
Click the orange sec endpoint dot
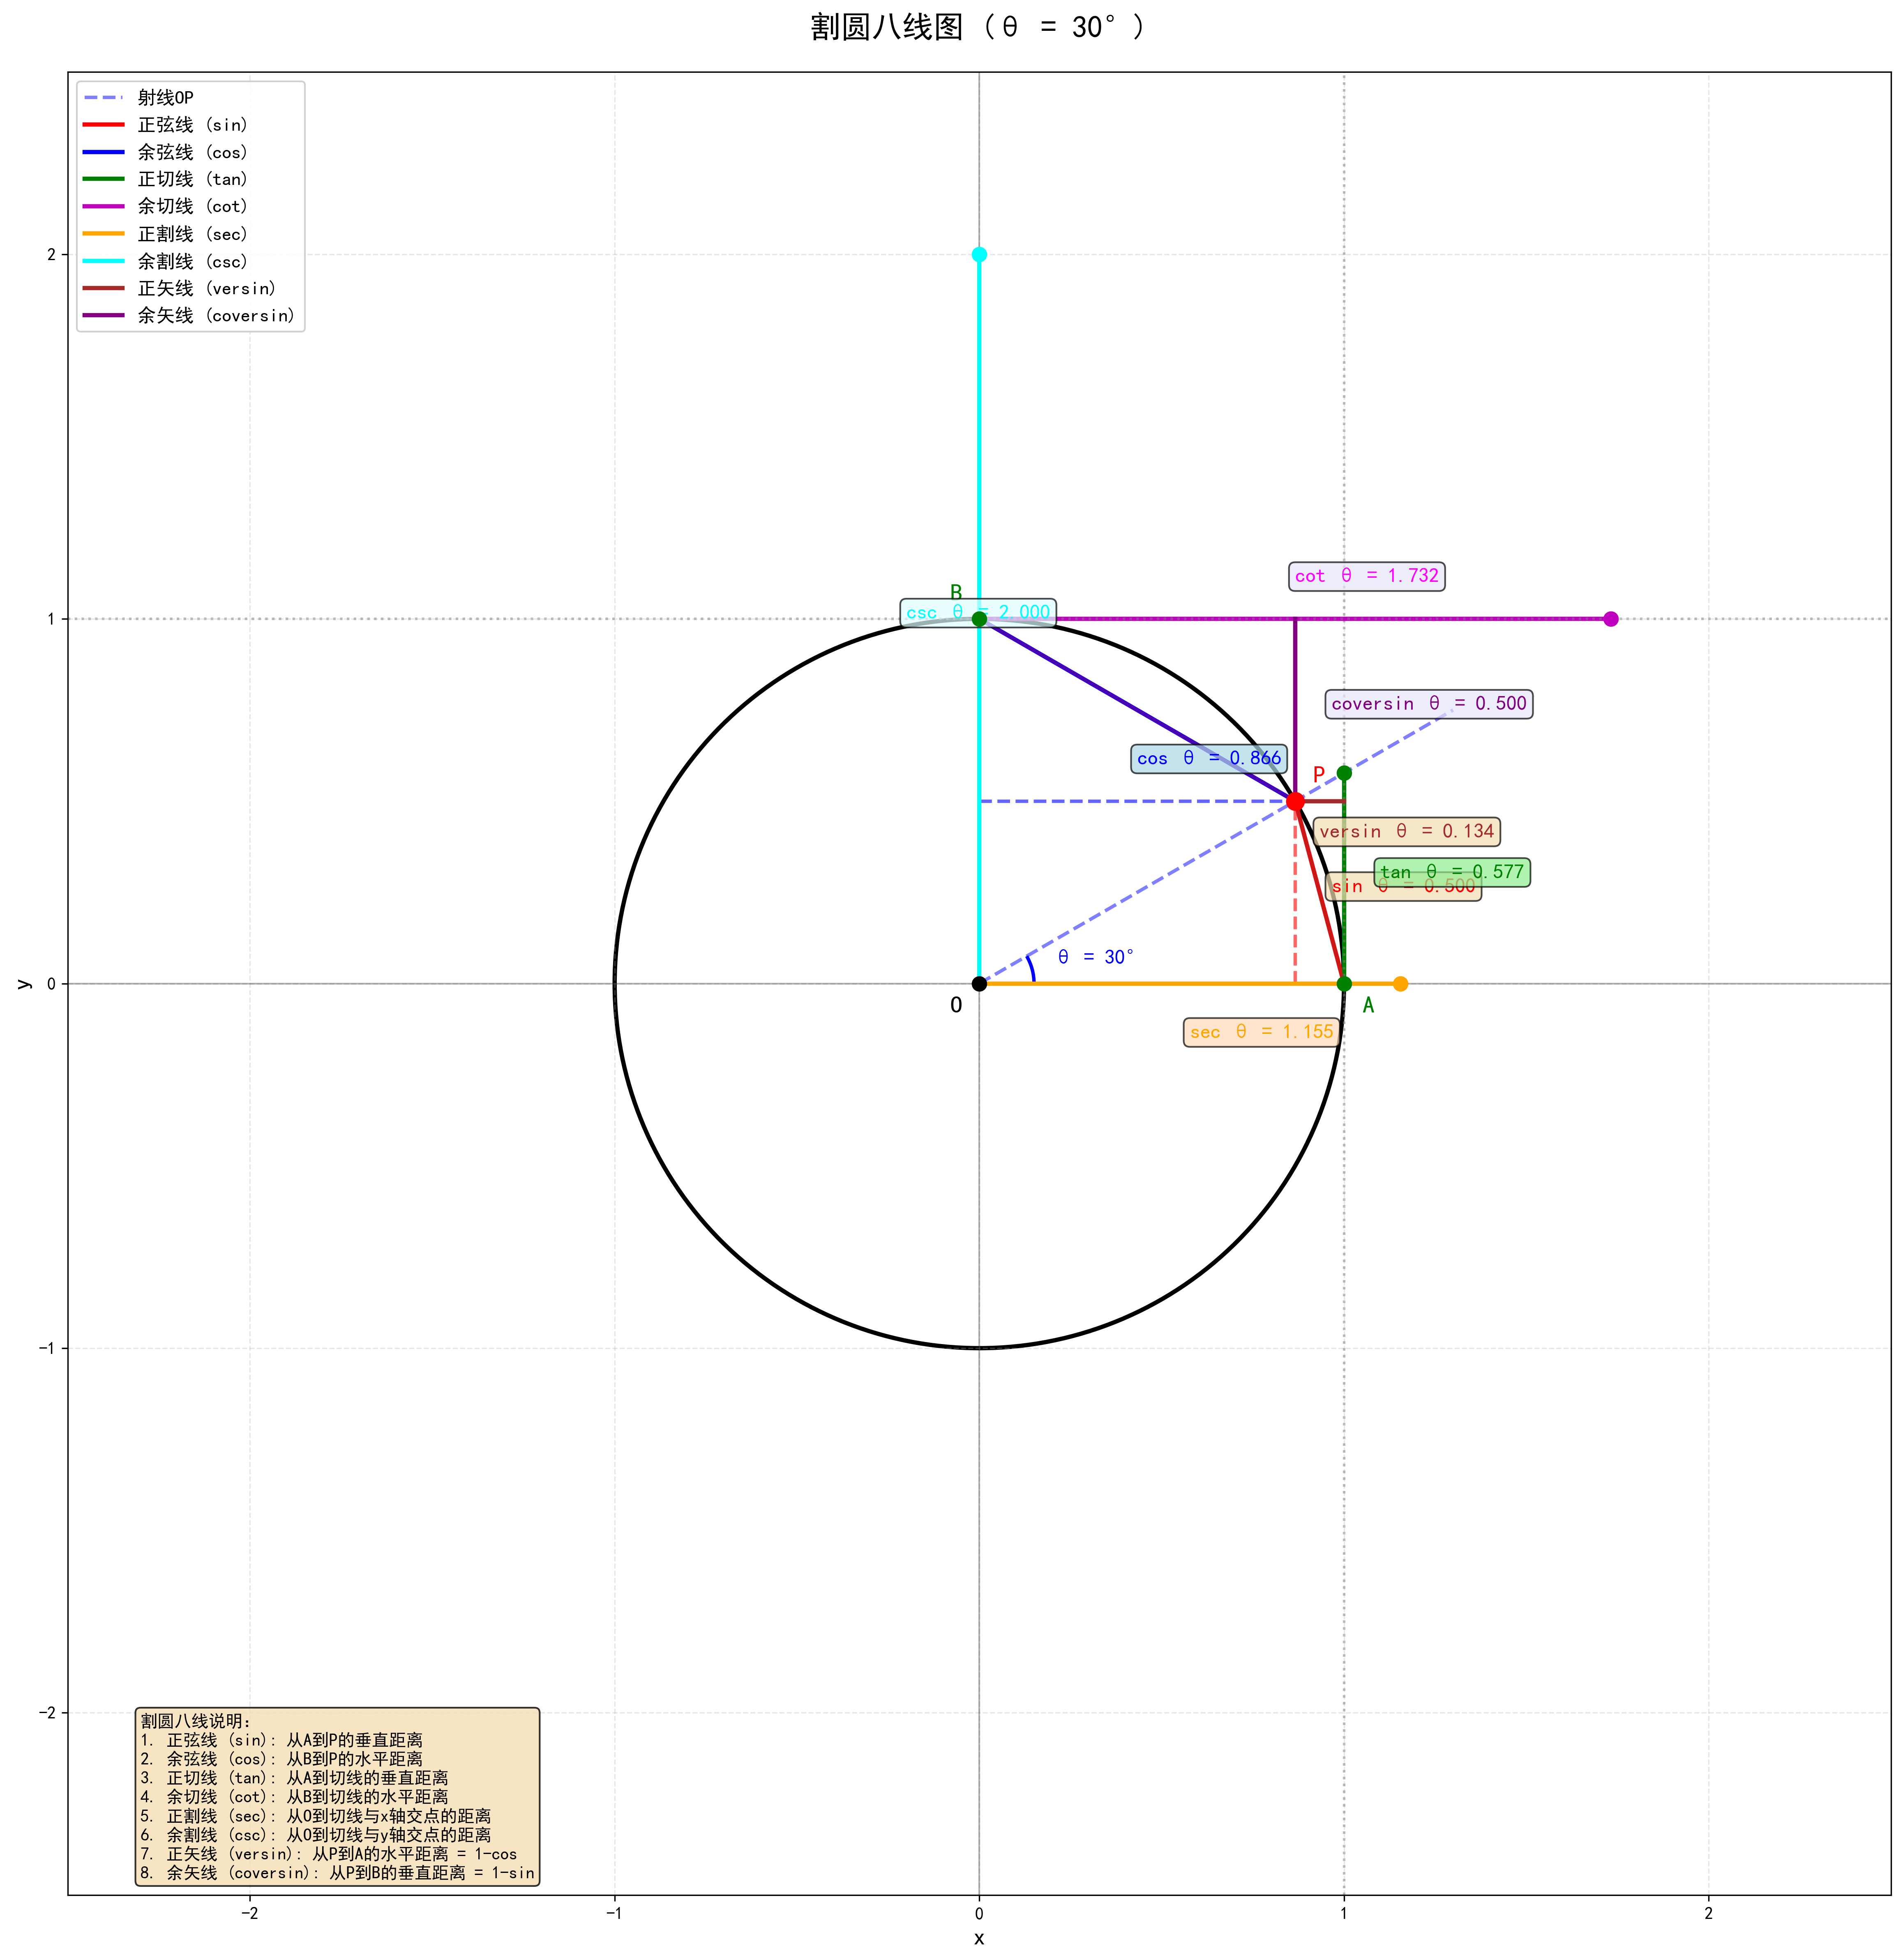pos(1400,984)
